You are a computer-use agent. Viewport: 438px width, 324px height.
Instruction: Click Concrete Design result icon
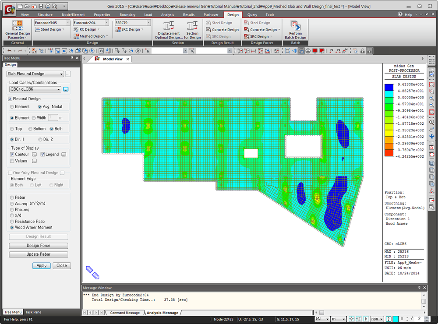pos(223,30)
